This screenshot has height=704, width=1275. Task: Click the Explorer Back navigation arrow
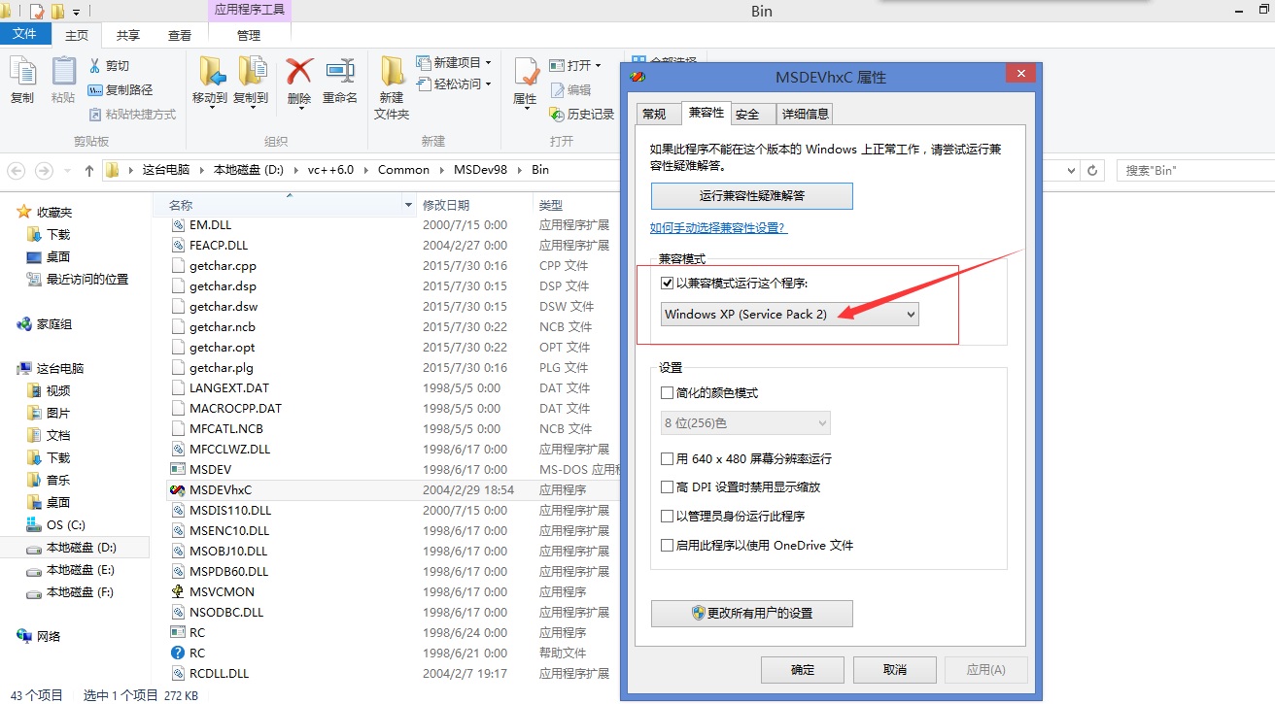click(x=17, y=170)
